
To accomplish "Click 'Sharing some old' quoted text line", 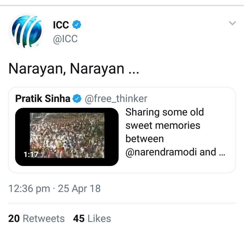I will point(164,112).
